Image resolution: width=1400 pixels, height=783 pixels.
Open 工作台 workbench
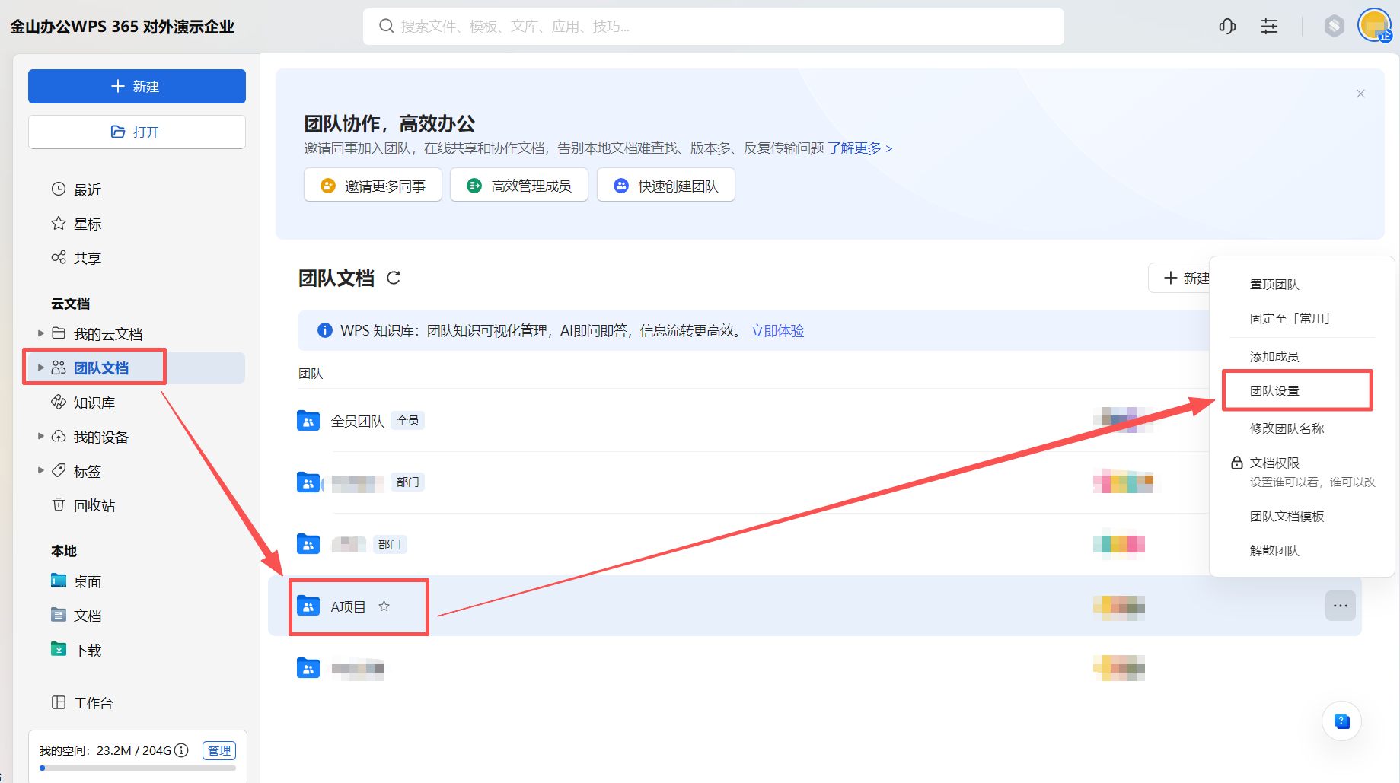pyautogui.click(x=82, y=703)
